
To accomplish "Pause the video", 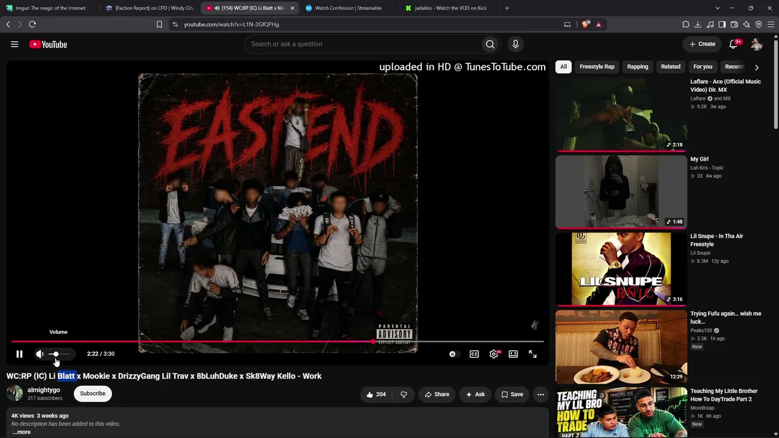I will (x=19, y=354).
